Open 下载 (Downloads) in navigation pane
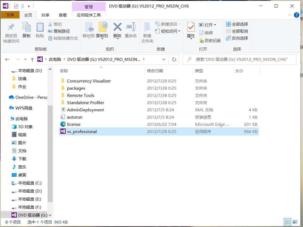303x227 pixels. 19,159
